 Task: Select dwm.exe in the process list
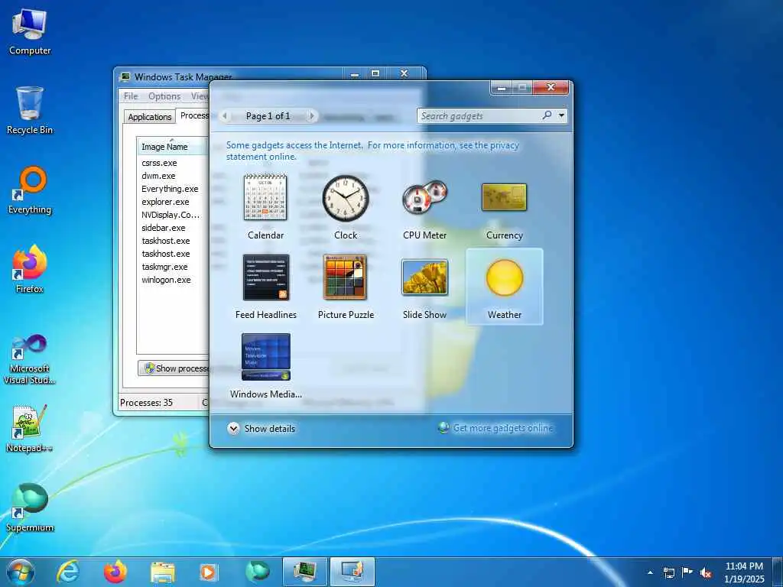tap(158, 176)
